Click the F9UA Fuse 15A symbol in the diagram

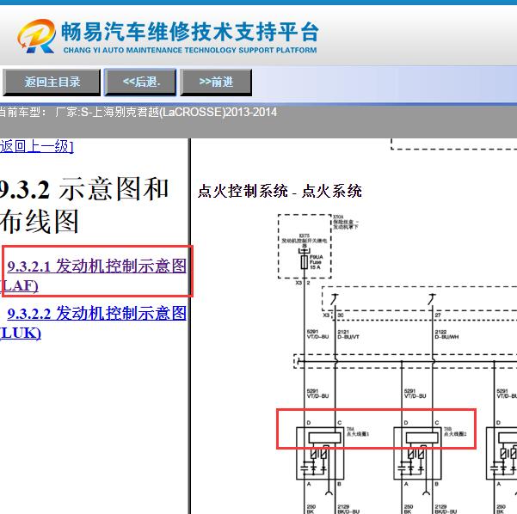coord(305,262)
